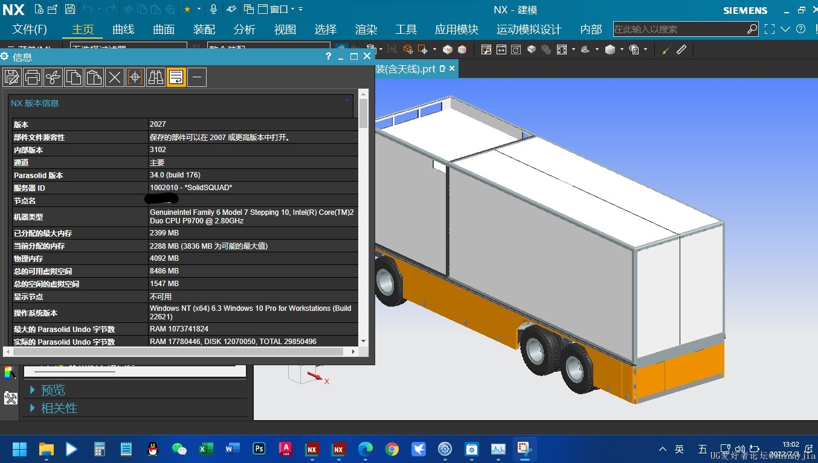818x463 pixels.
Task: Click the Fit view icon in top toolbar
Action: (x=562, y=49)
